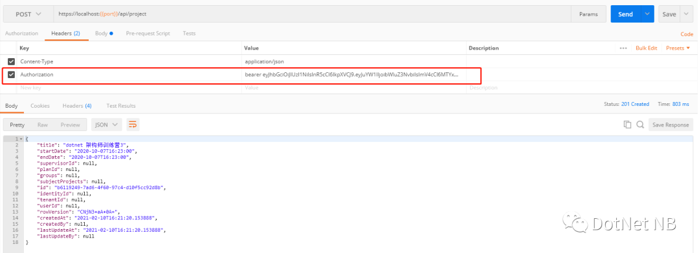Select the response Body tab

pos(11,106)
